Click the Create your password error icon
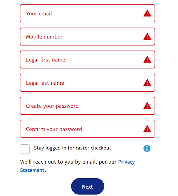The width and height of the screenshot is (178, 196). tap(147, 106)
